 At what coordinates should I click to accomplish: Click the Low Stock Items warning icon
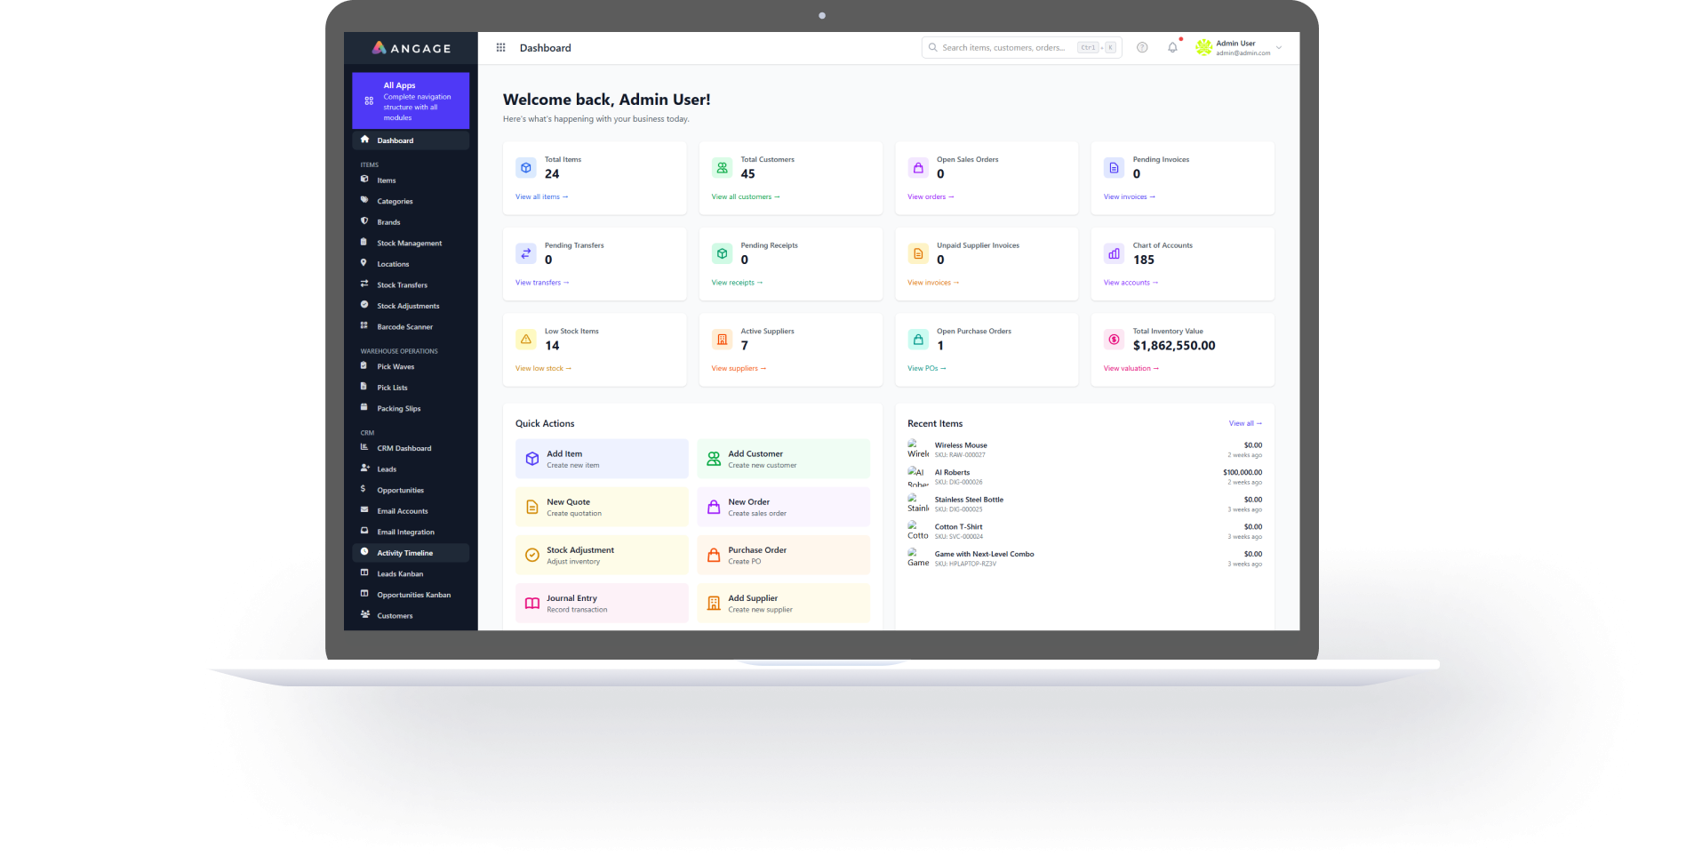[526, 340]
